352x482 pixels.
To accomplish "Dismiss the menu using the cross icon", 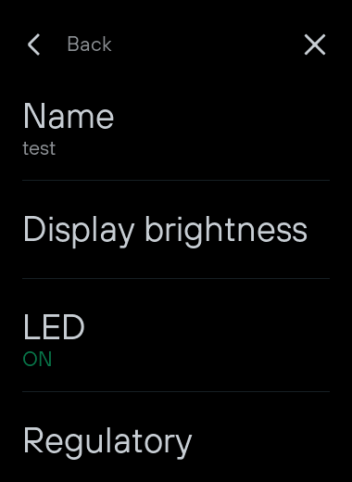I will click(x=315, y=44).
